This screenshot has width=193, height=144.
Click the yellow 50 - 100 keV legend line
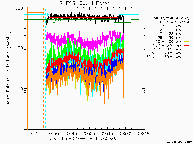(x=187, y=41)
